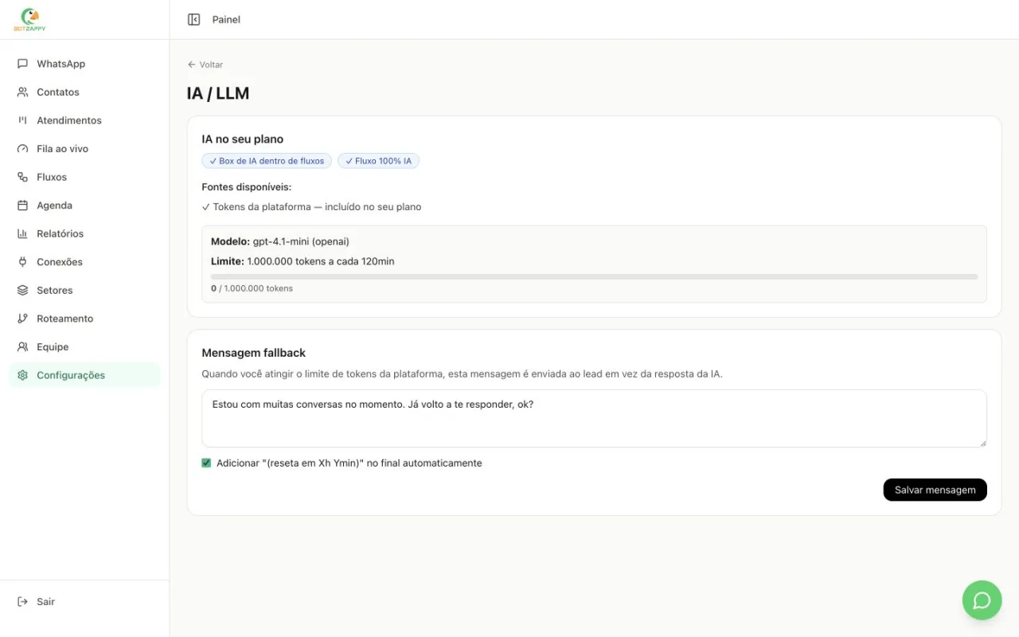Click the back arrow beside Voltar
The height and width of the screenshot is (637, 1019).
tap(191, 64)
